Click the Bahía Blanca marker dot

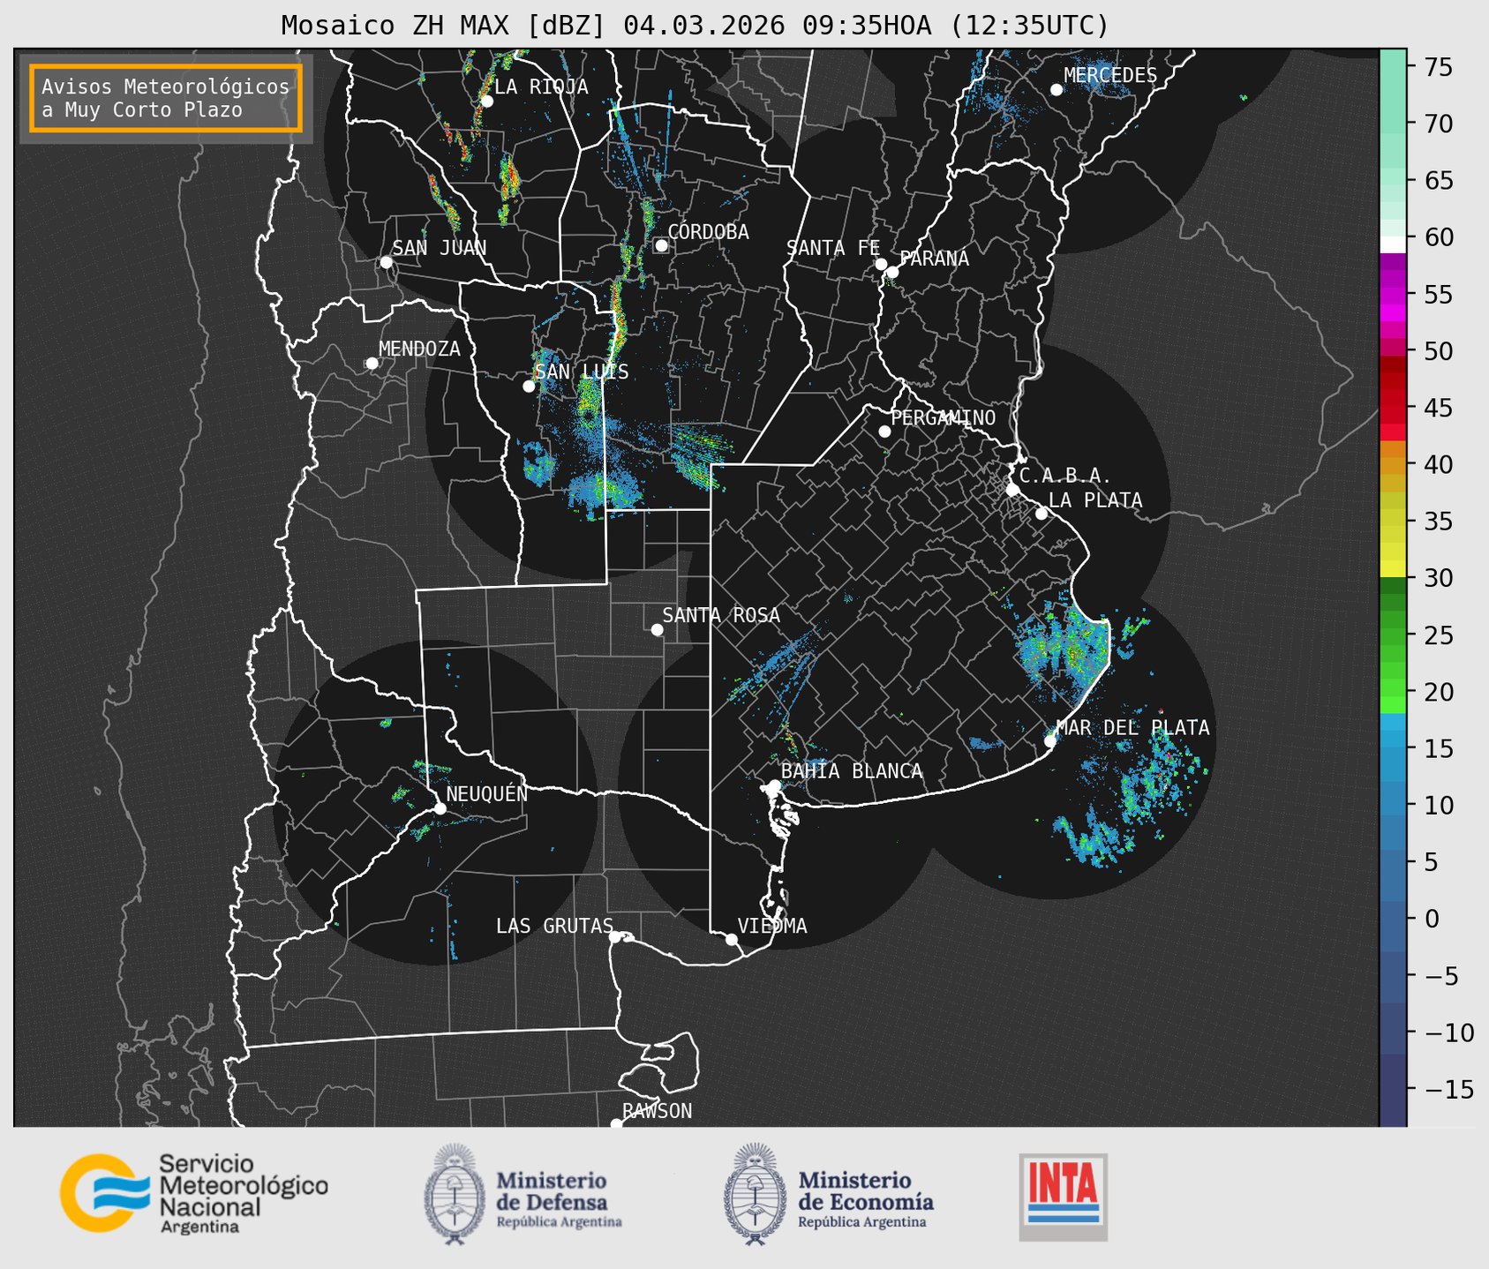tap(774, 785)
